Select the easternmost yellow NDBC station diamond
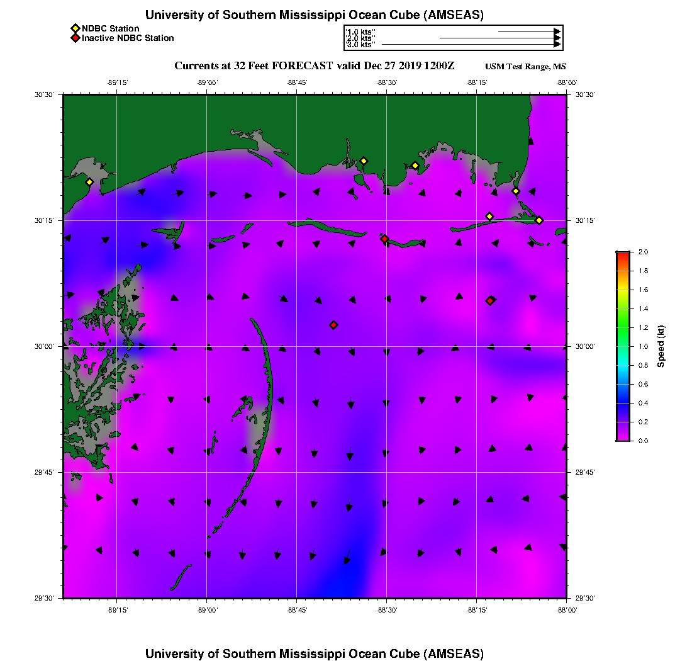The width and height of the screenshot is (692, 661). (539, 220)
